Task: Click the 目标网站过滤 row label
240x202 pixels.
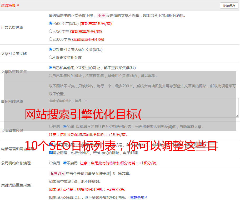Action: point(12,101)
